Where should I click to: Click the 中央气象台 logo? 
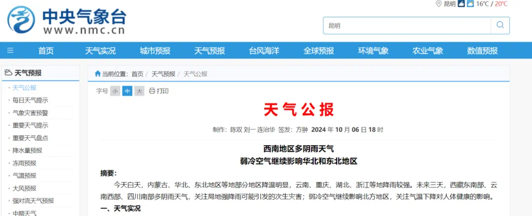point(66,21)
